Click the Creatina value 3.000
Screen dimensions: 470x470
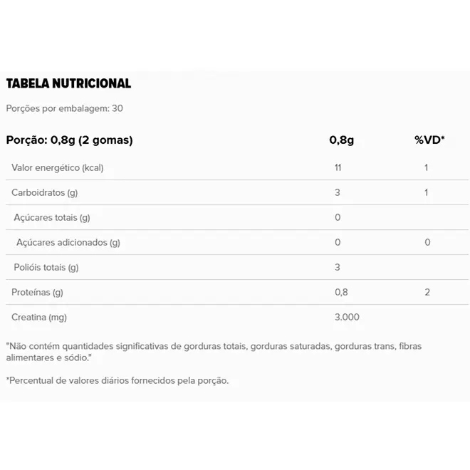[347, 317]
